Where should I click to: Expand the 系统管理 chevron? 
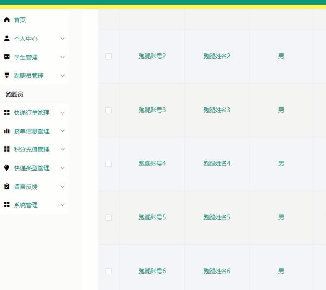point(62,205)
